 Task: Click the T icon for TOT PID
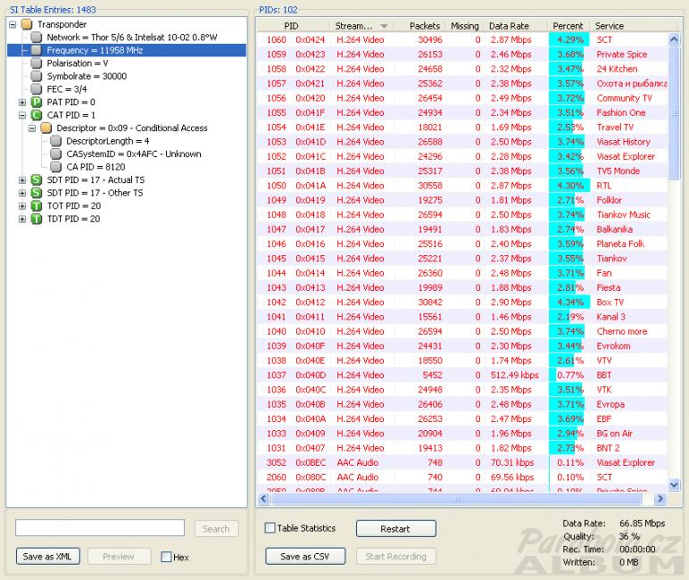tap(37, 205)
